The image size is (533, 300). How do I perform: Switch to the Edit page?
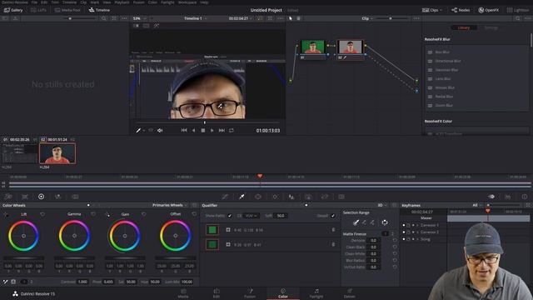217,293
